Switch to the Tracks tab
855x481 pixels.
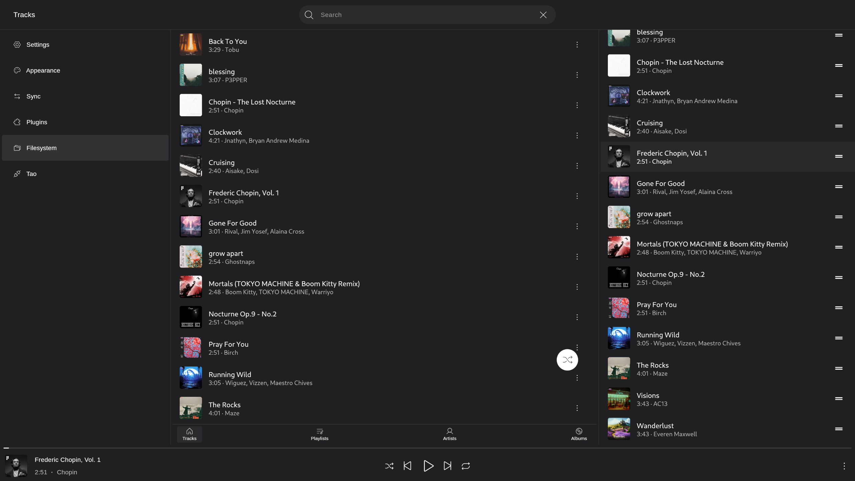pyautogui.click(x=189, y=434)
